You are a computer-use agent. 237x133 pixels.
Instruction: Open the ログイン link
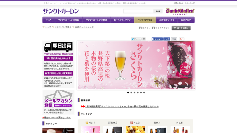pyautogui.click(x=146, y=28)
